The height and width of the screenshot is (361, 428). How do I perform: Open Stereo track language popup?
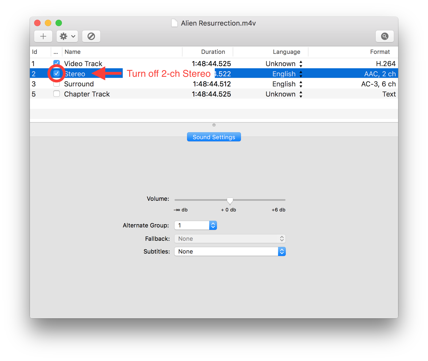tap(301, 74)
